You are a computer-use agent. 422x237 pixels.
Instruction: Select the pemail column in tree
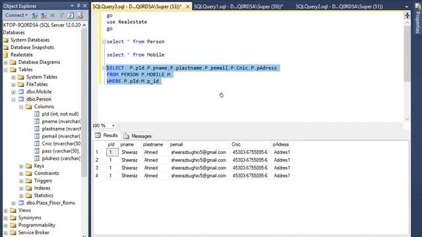point(61,136)
